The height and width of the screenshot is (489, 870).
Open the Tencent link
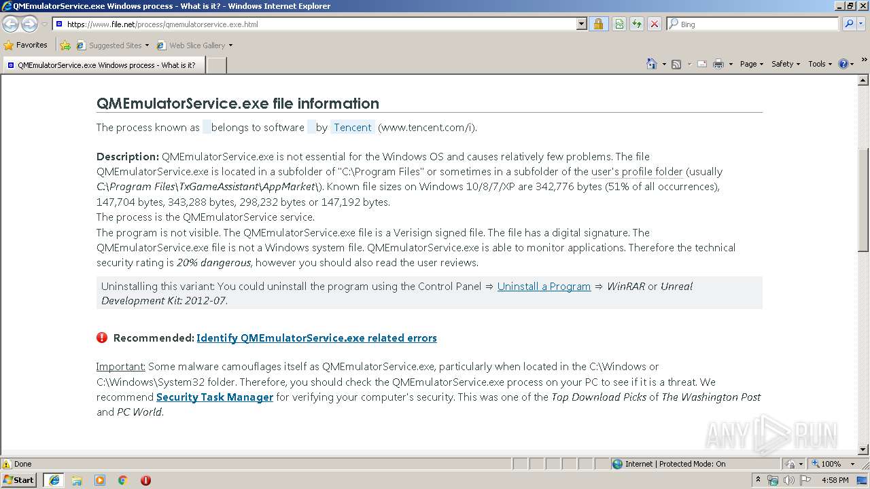(353, 127)
